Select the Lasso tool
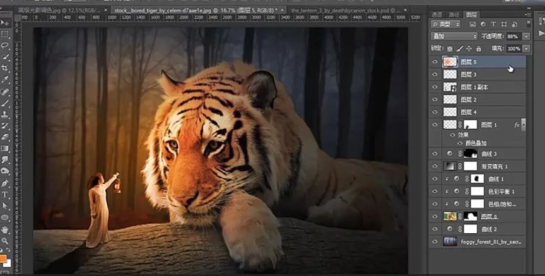 (4, 45)
